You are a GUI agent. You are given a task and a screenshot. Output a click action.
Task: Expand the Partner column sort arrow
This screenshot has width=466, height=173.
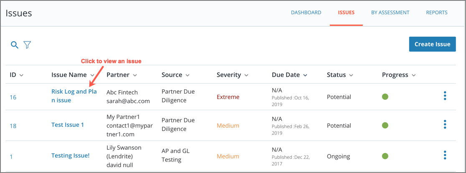(135, 75)
